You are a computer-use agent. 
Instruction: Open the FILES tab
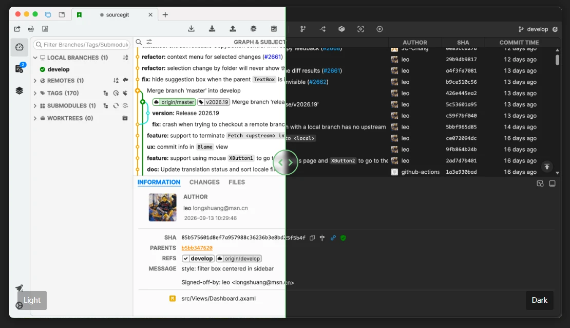click(x=237, y=182)
